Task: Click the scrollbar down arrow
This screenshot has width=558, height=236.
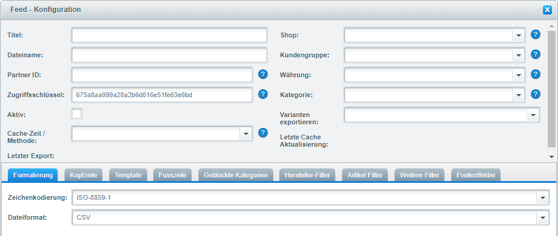Action: 551,156
